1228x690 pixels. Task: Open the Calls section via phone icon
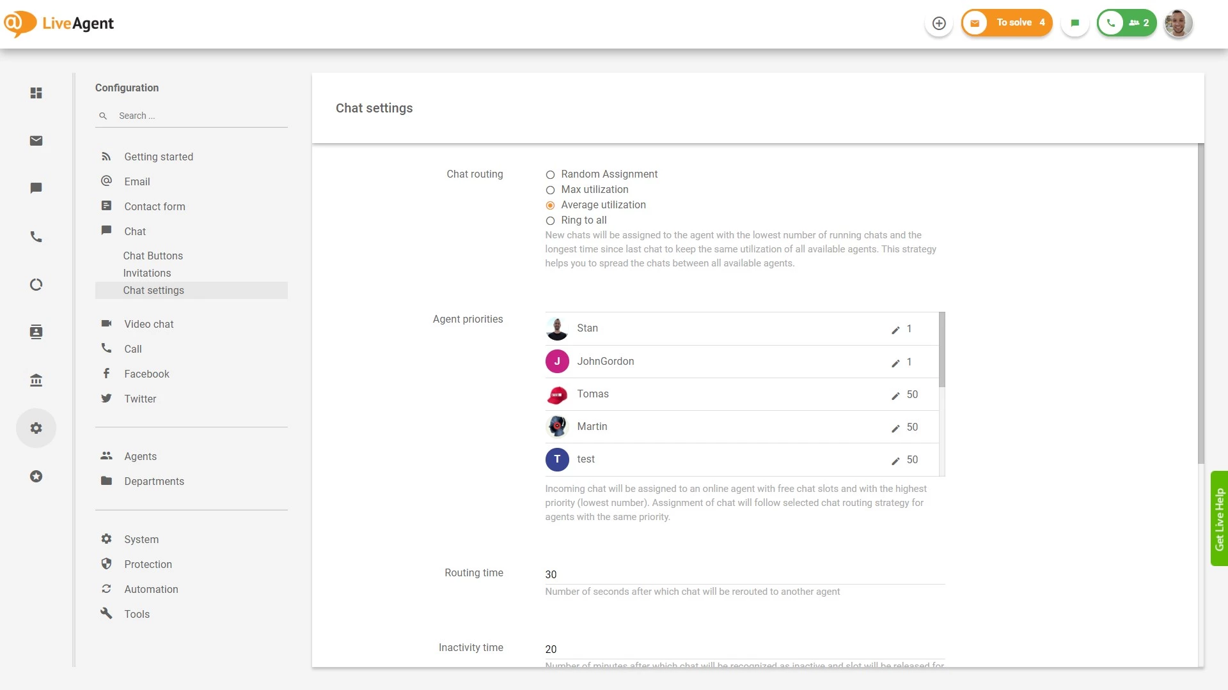36,236
